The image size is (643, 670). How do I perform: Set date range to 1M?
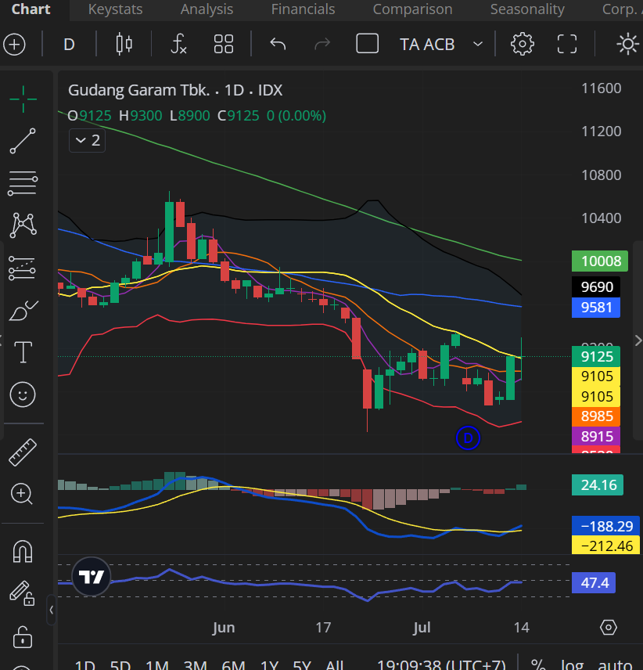pos(157,665)
